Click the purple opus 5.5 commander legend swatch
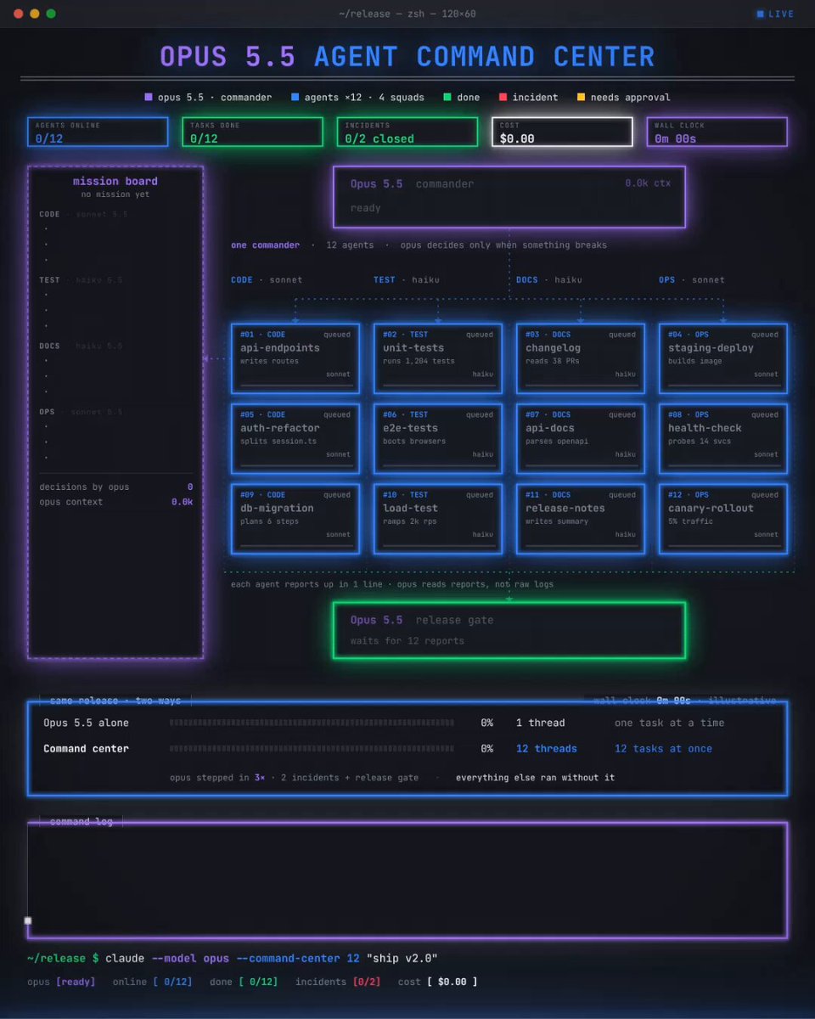Viewport: 815px width, 1019px height. 149,98
